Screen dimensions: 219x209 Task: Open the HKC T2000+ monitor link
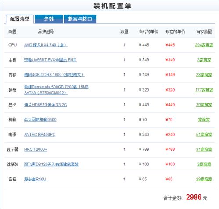pyautogui.click(x=36, y=149)
